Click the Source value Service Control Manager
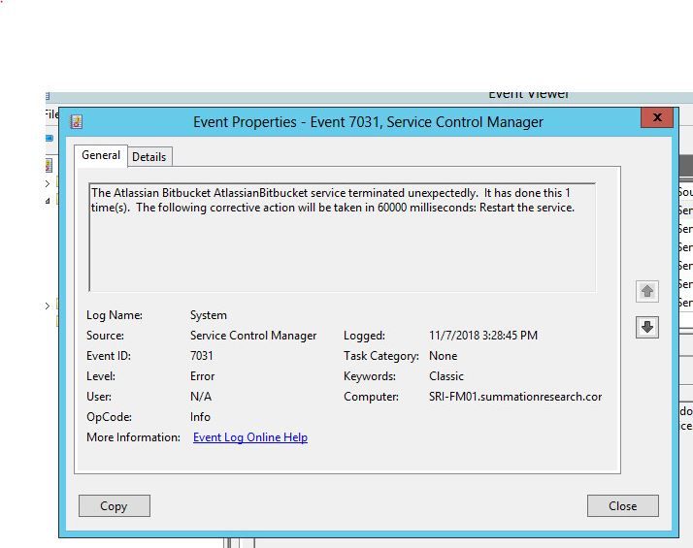Screen dimensions: 693x548 coord(253,336)
